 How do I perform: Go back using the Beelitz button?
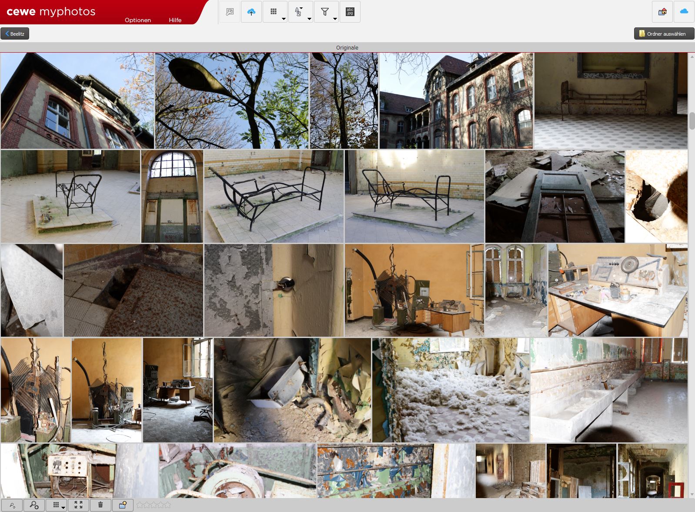[x=15, y=33]
